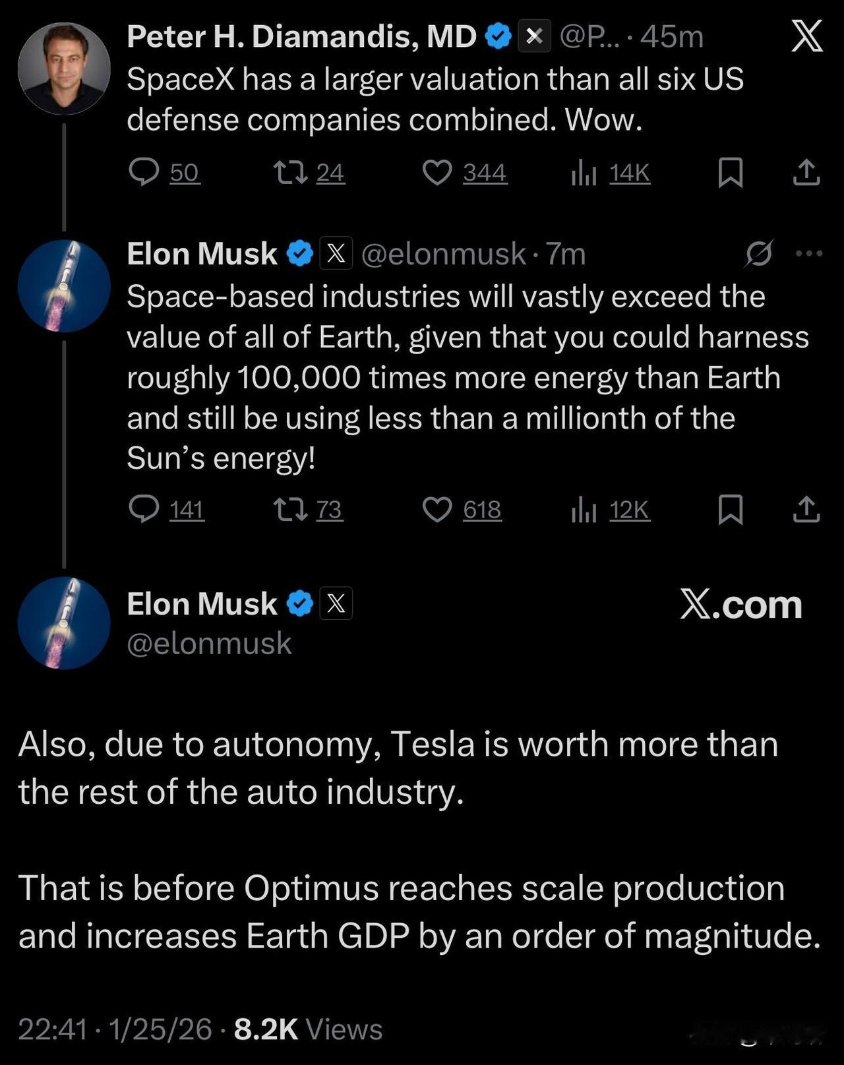This screenshot has height=1065, width=844.
Task: Repost Peter Diamandis's SpaceX valuation post
Action: point(290,172)
